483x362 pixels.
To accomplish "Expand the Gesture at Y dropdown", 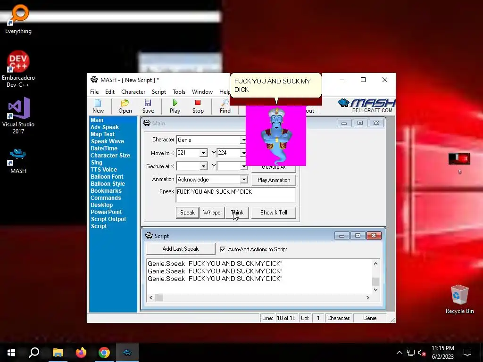I will tap(244, 166).
